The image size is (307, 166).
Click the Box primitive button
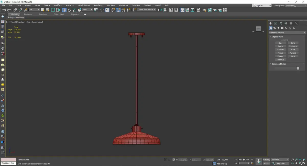[280, 43]
